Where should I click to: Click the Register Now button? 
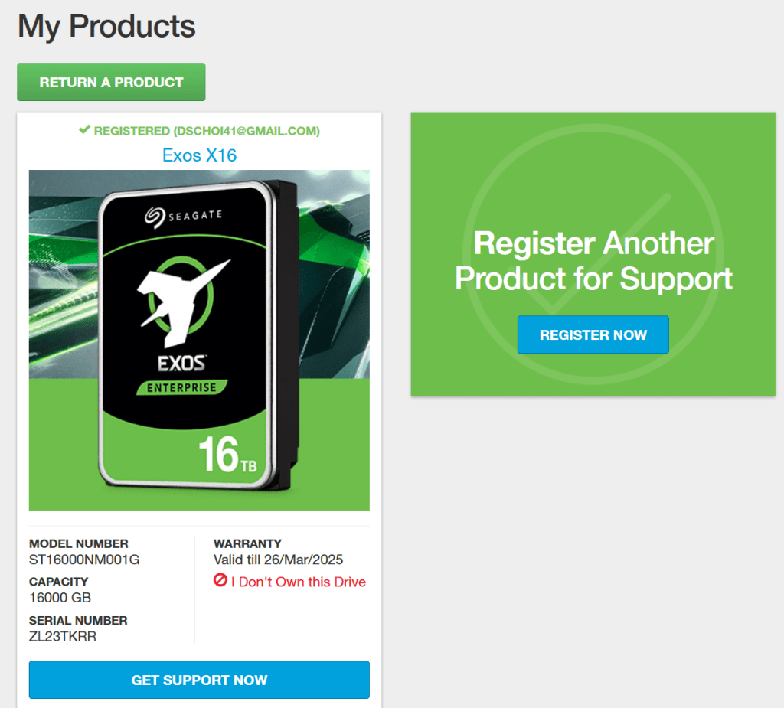coord(593,334)
